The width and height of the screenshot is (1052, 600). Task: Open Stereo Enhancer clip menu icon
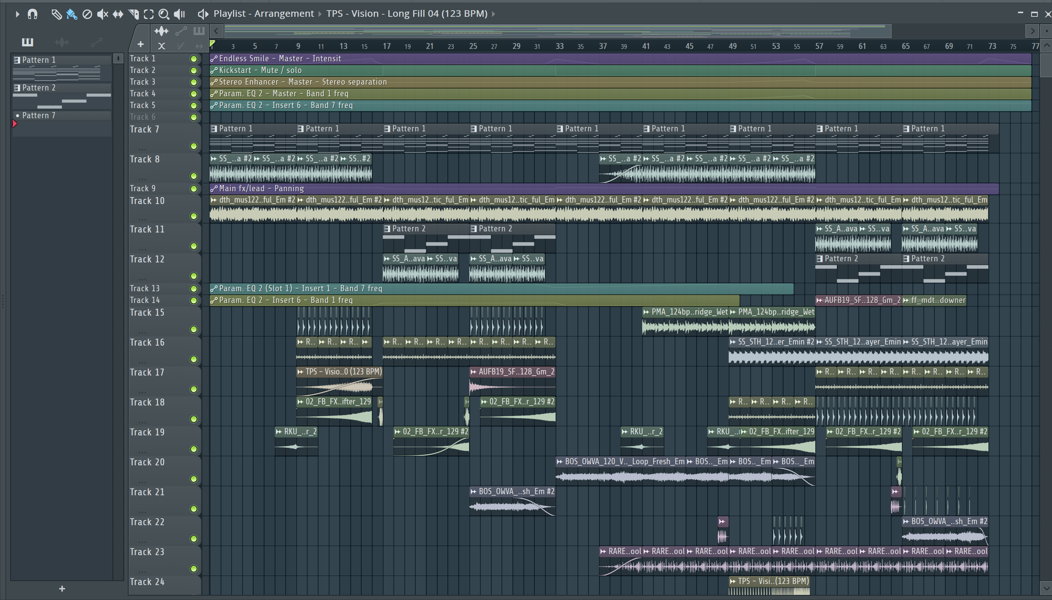(214, 82)
